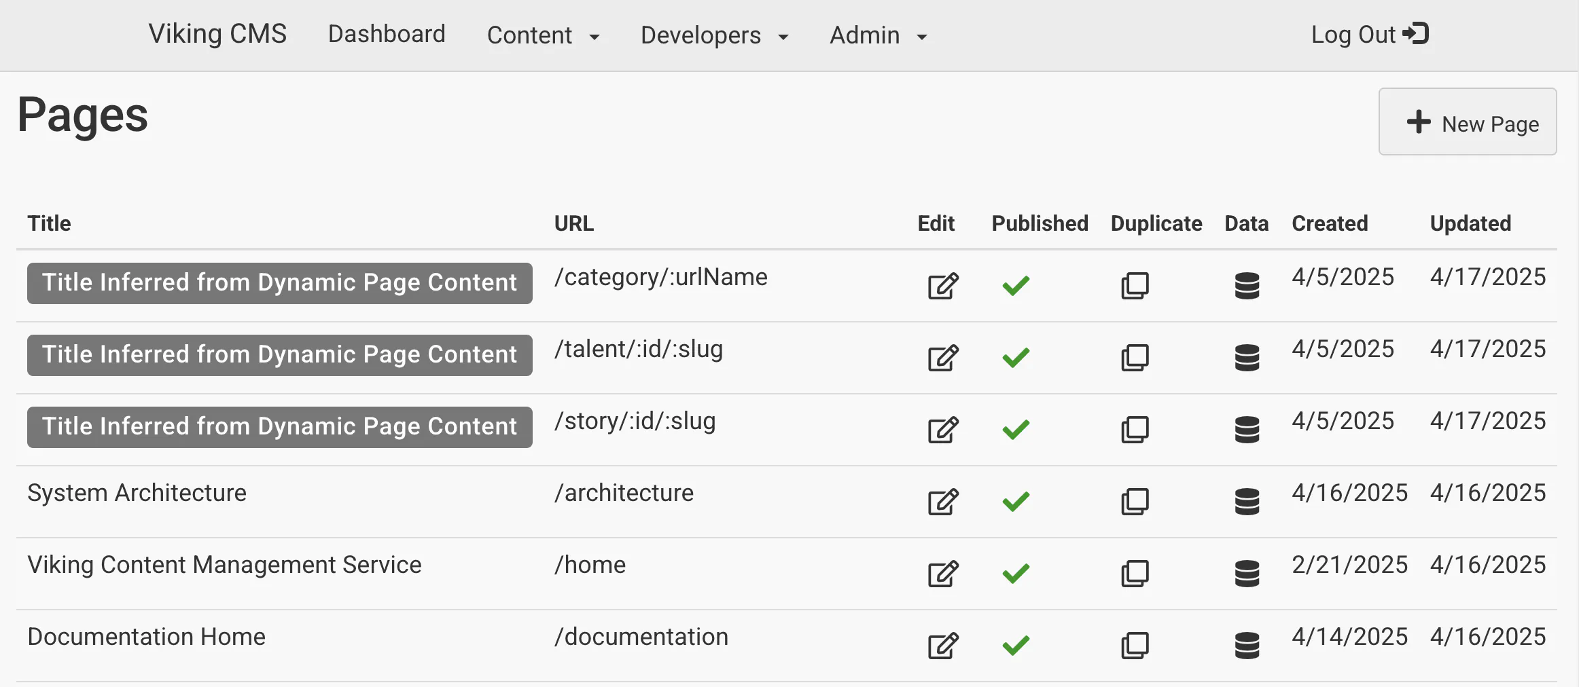
Task: Duplicate the Documentation Home page
Action: tap(1134, 646)
